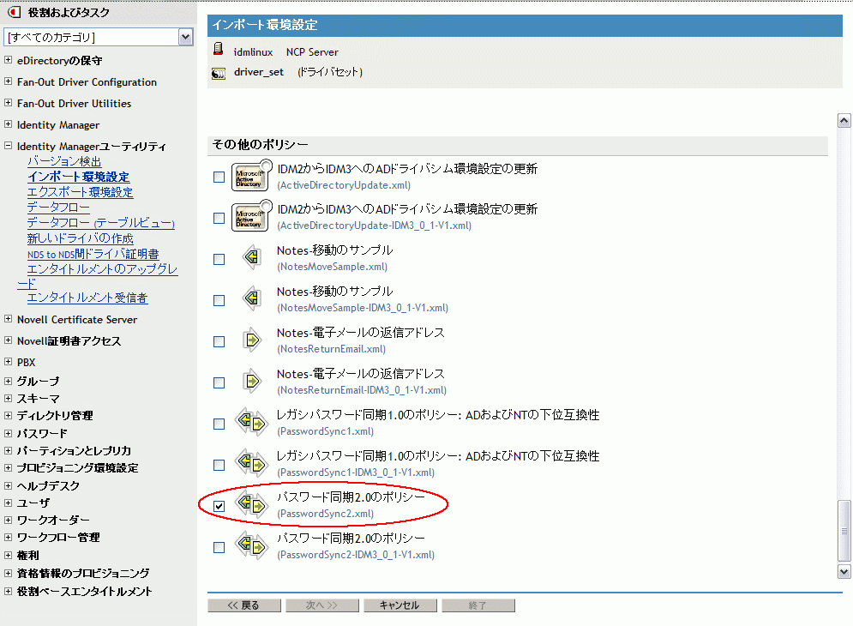Click the policy list scrollbar thumb
This screenshot has height=626, width=853.
tap(844, 531)
